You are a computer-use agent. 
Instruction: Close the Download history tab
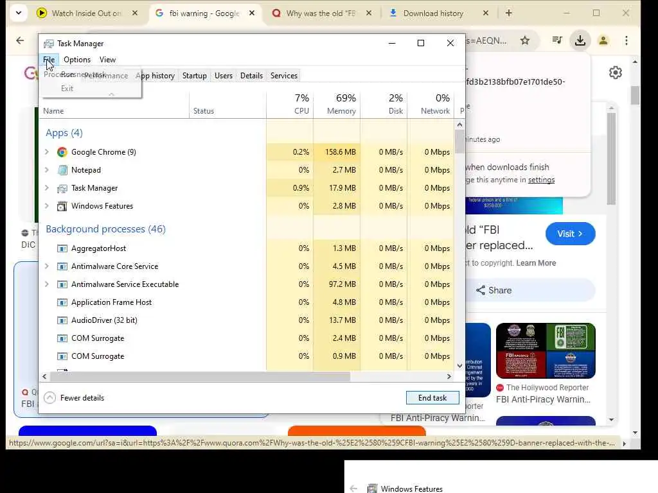coord(486,13)
